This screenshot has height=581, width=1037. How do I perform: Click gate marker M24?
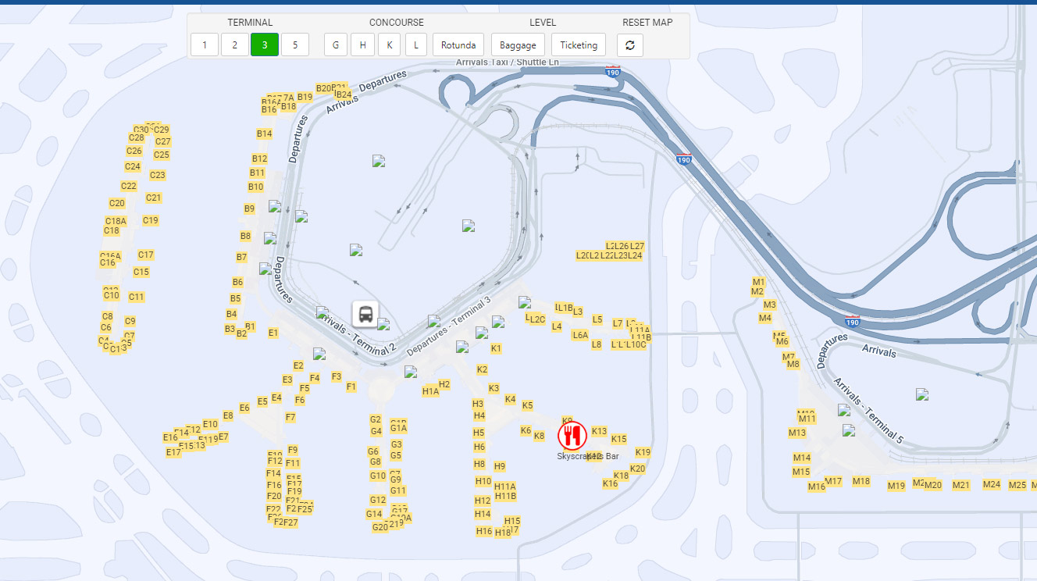point(992,484)
